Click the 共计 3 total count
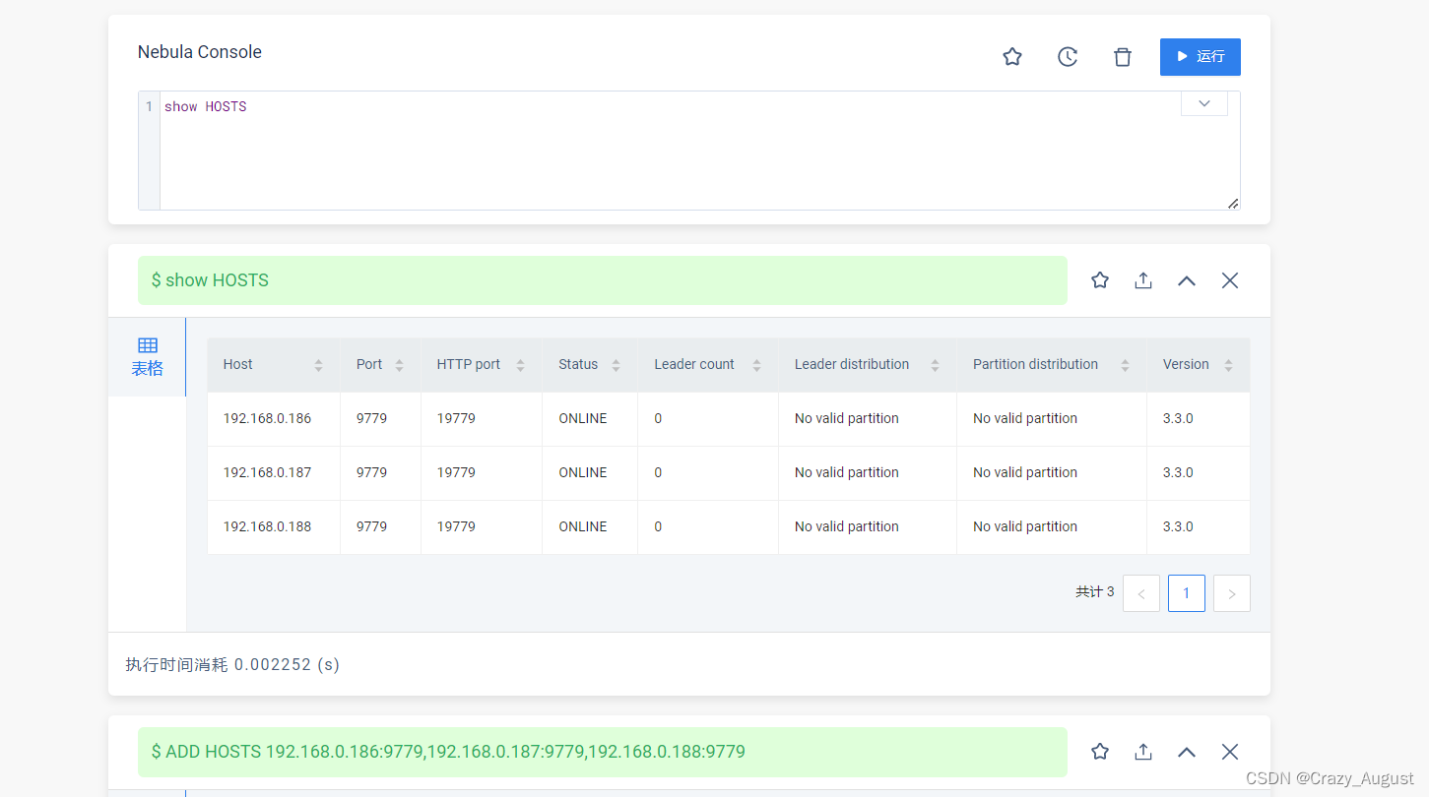Viewport: 1429px width, 797px height. coord(1095,592)
